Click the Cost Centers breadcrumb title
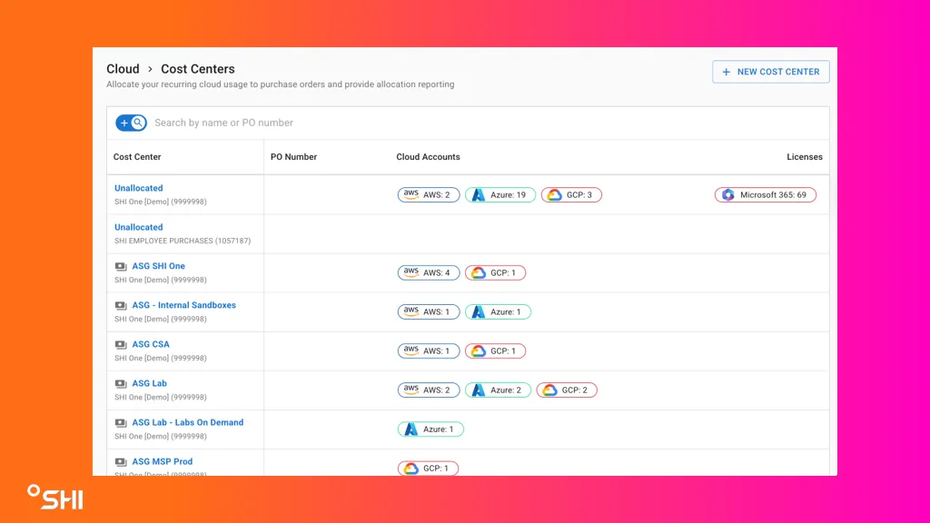Viewport: 930px width, 523px height. click(197, 69)
